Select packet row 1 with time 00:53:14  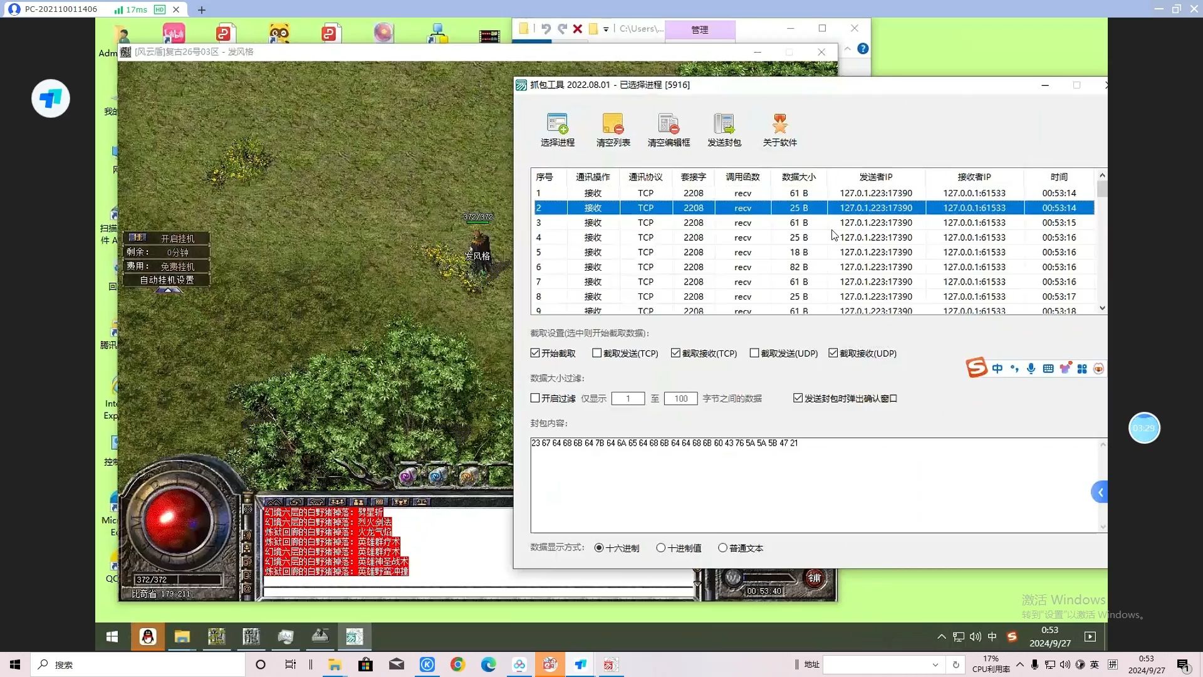click(814, 193)
